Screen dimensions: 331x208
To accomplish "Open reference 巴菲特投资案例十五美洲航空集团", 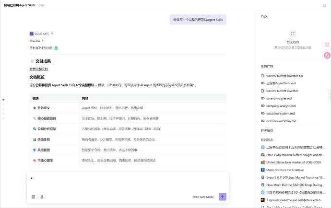I will pos(296,147).
